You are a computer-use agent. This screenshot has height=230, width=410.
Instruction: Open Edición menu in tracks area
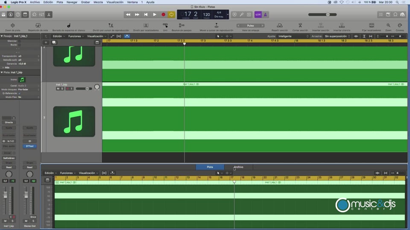click(x=58, y=36)
